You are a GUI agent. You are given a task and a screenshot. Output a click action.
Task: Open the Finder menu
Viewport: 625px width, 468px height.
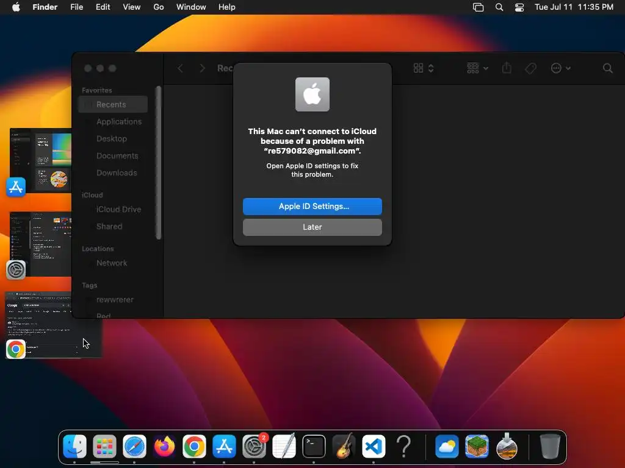tap(45, 7)
